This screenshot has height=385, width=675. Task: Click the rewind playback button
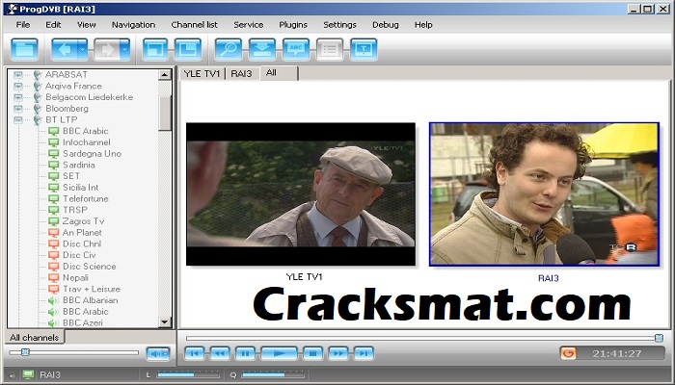220,353
